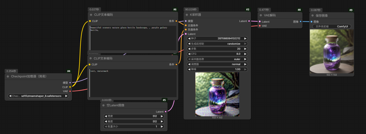Click the CLIP input slot of the watermark prompt node
Viewport: 366px width, 134px height.
[90, 64]
